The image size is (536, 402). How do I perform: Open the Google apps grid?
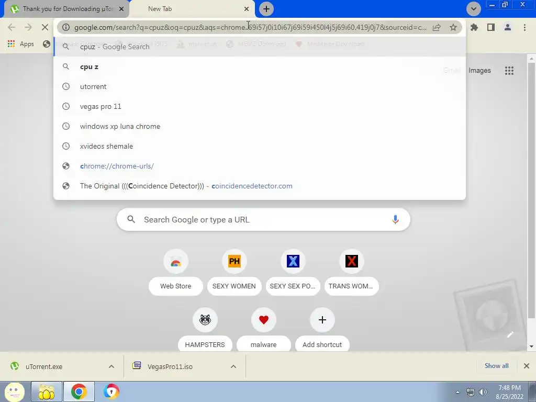509,71
